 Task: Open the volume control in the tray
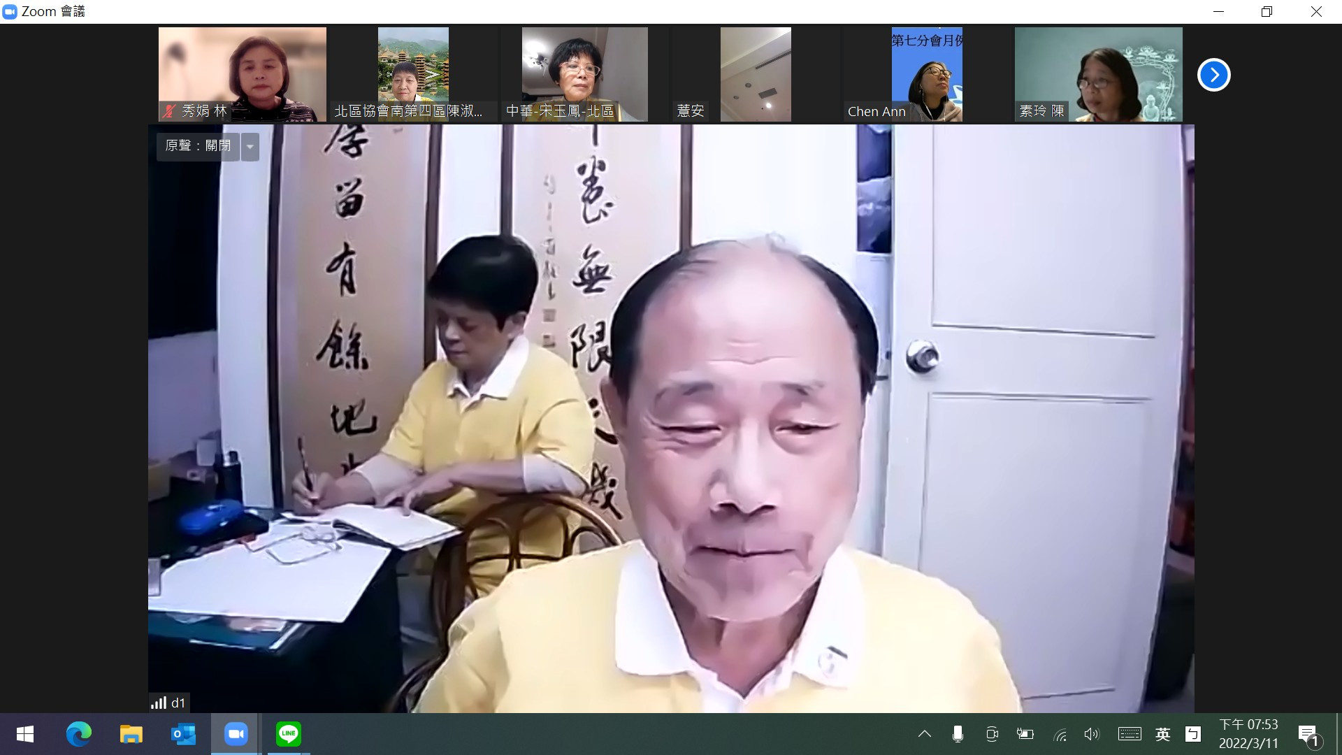[x=1091, y=734]
